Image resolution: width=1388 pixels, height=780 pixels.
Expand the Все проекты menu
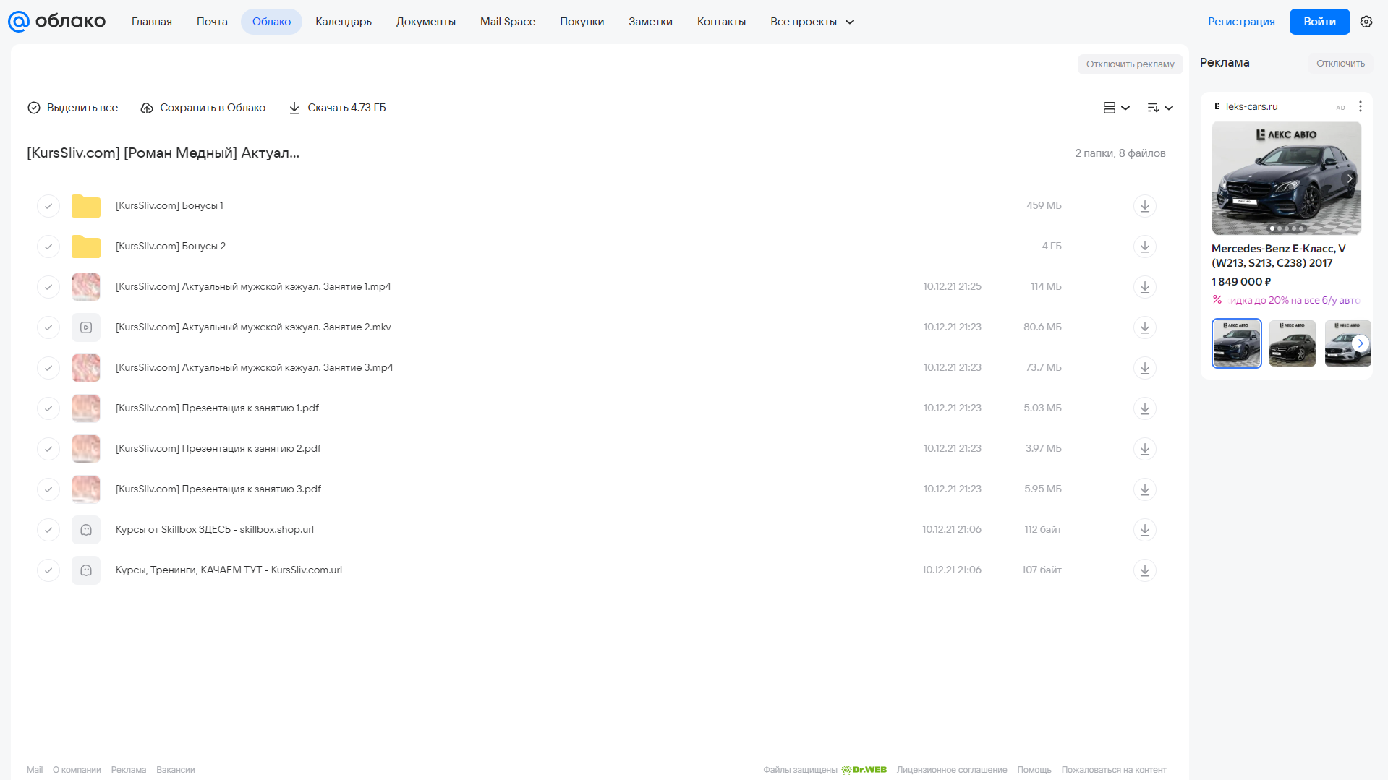coord(812,22)
